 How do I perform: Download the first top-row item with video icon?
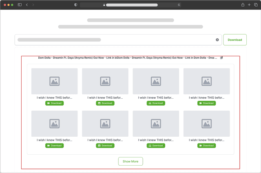tap(54, 103)
